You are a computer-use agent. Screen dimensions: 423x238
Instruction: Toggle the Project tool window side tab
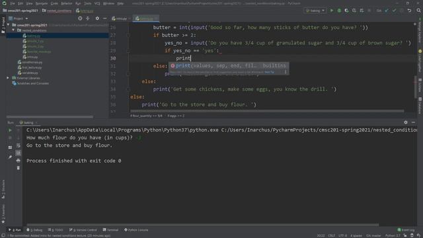3,25
